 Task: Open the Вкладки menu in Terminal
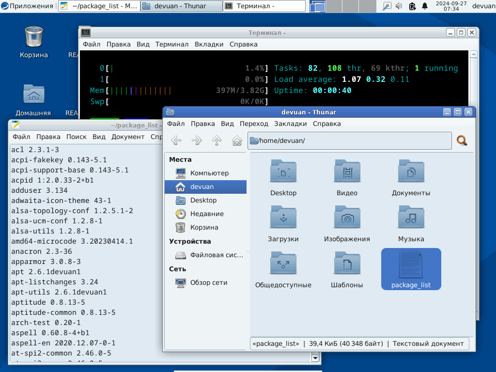pos(209,44)
